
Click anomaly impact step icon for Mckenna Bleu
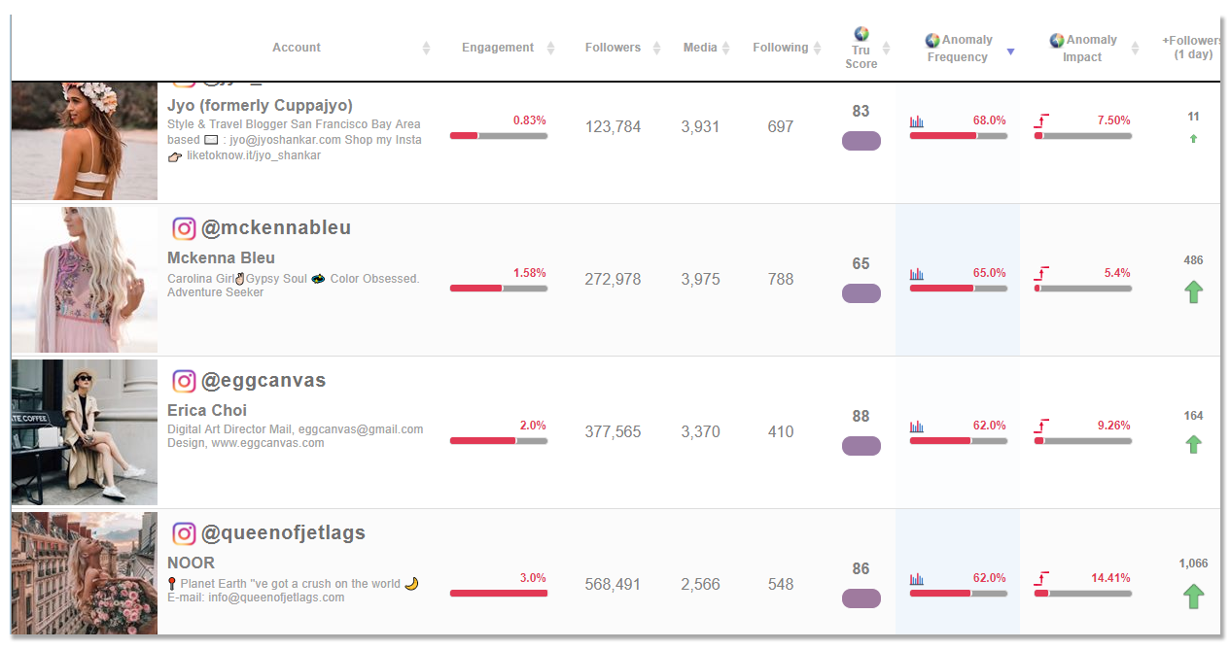(1041, 273)
